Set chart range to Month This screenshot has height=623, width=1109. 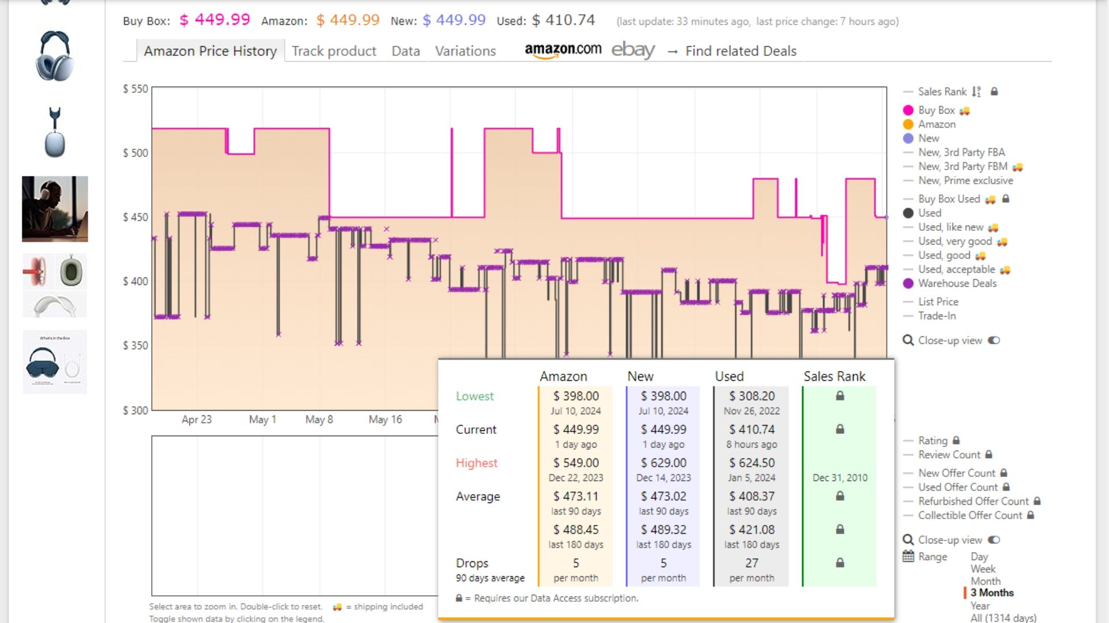(x=985, y=581)
